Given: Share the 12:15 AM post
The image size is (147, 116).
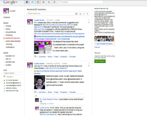Looking at the screenshot, I should tap(50, 57).
